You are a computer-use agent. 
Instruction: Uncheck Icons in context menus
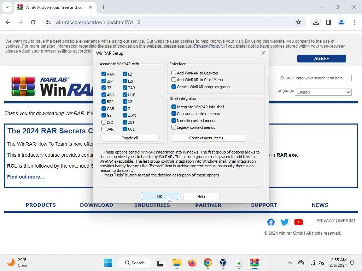174,121
